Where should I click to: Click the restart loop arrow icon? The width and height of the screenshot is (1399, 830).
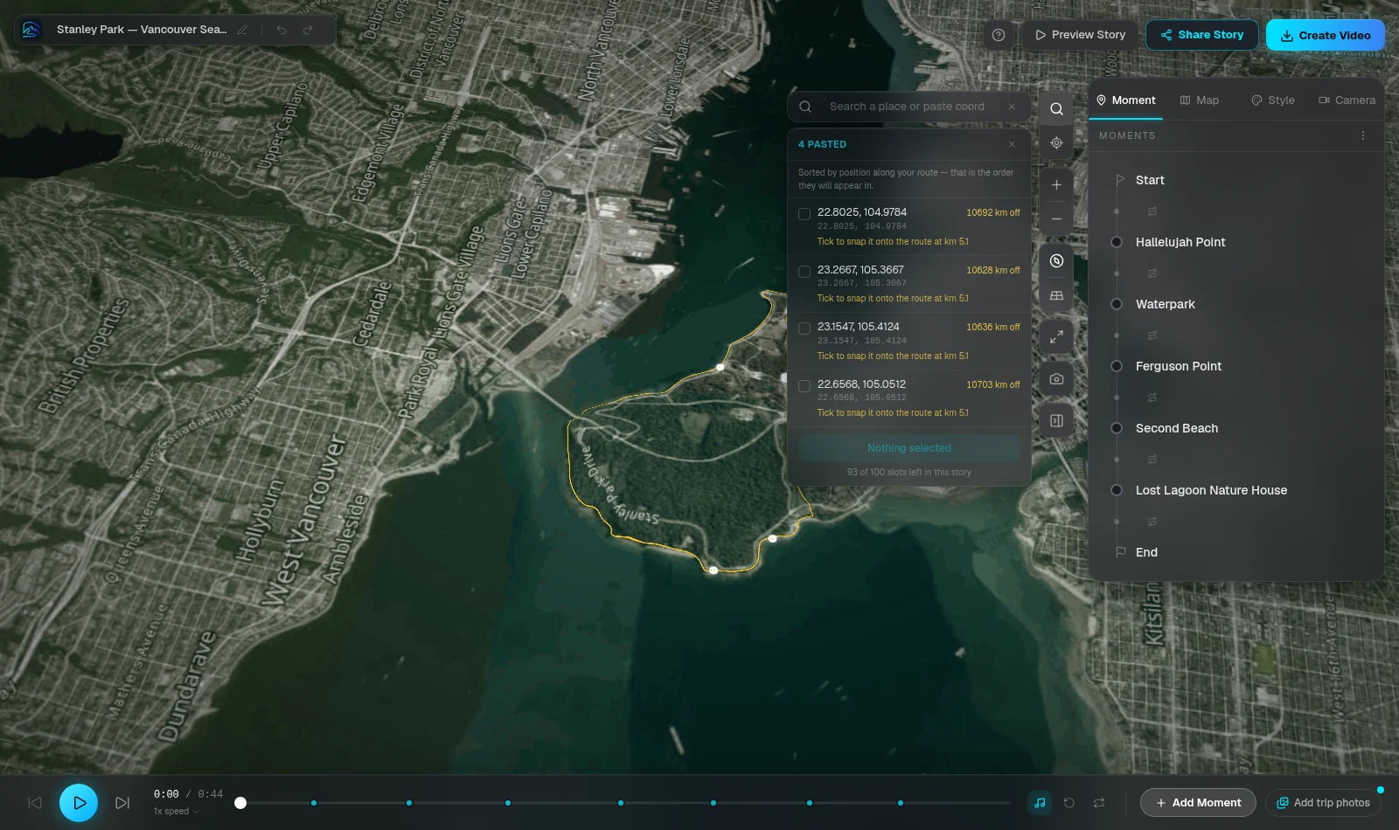click(1069, 803)
